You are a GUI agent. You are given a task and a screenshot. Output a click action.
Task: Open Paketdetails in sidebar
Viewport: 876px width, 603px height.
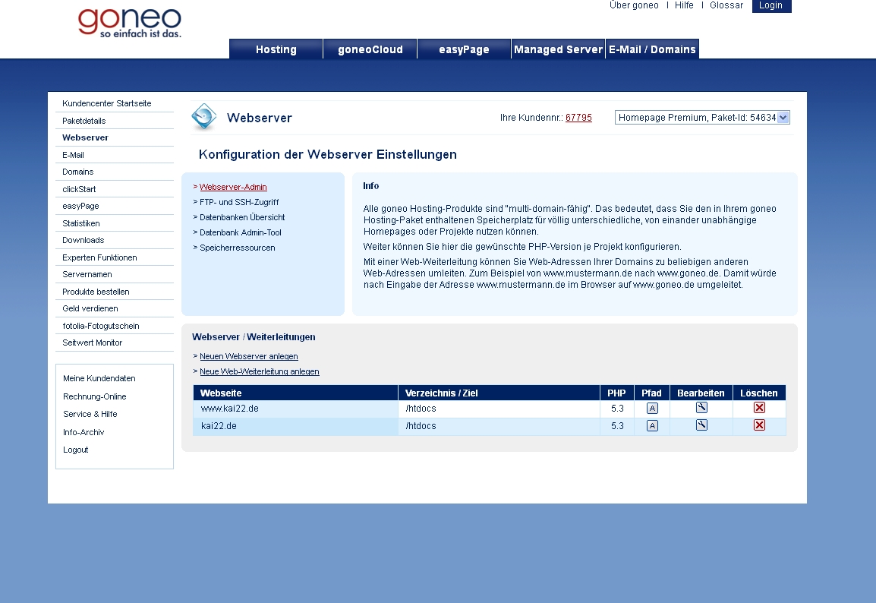point(84,121)
